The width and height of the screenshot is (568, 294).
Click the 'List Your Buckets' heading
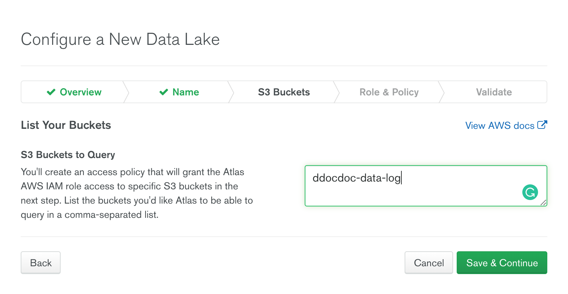[x=66, y=125]
